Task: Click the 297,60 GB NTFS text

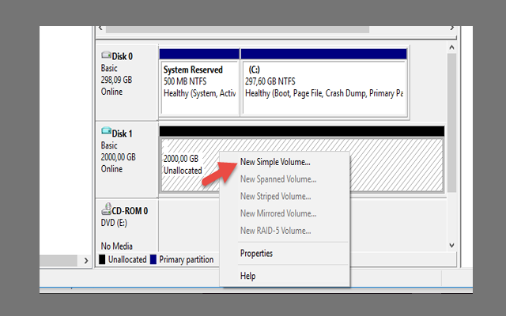Action: [270, 81]
